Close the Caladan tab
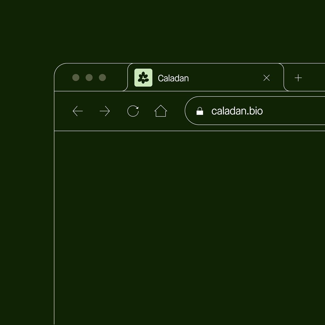Image resolution: width=325 pixels, height=325 pixels. click(266, 78)
